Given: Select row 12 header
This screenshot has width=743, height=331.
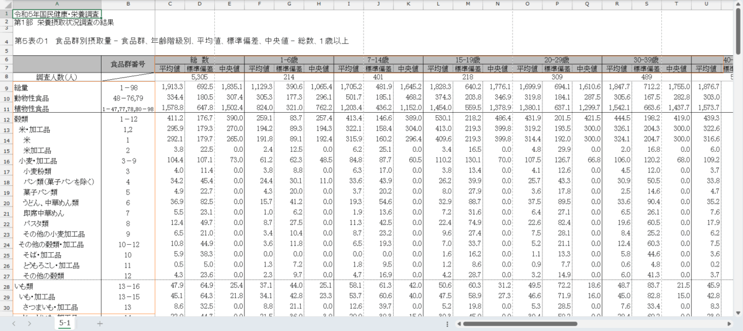Looking at the screenshot, I should [6, 118].
